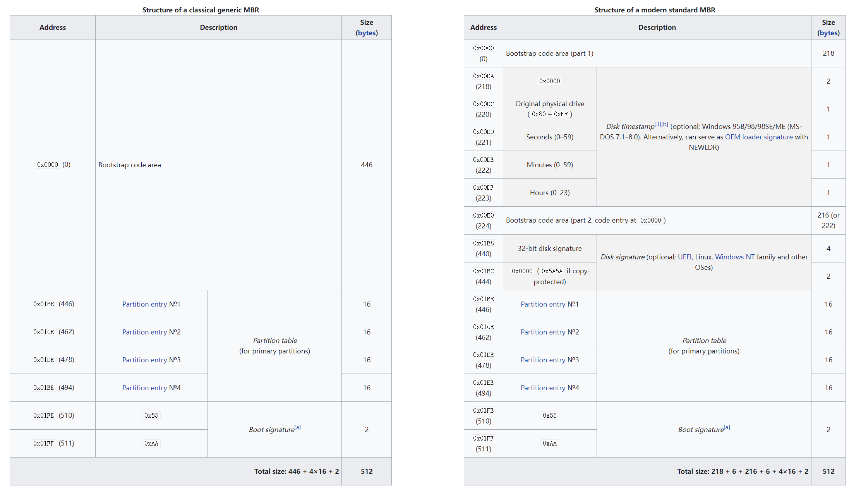Viewport: 849px width, 492px height.
Task: Select the 0x01FE (510) address in classical table
Action: pyautogui.click(x=53, y=416)
